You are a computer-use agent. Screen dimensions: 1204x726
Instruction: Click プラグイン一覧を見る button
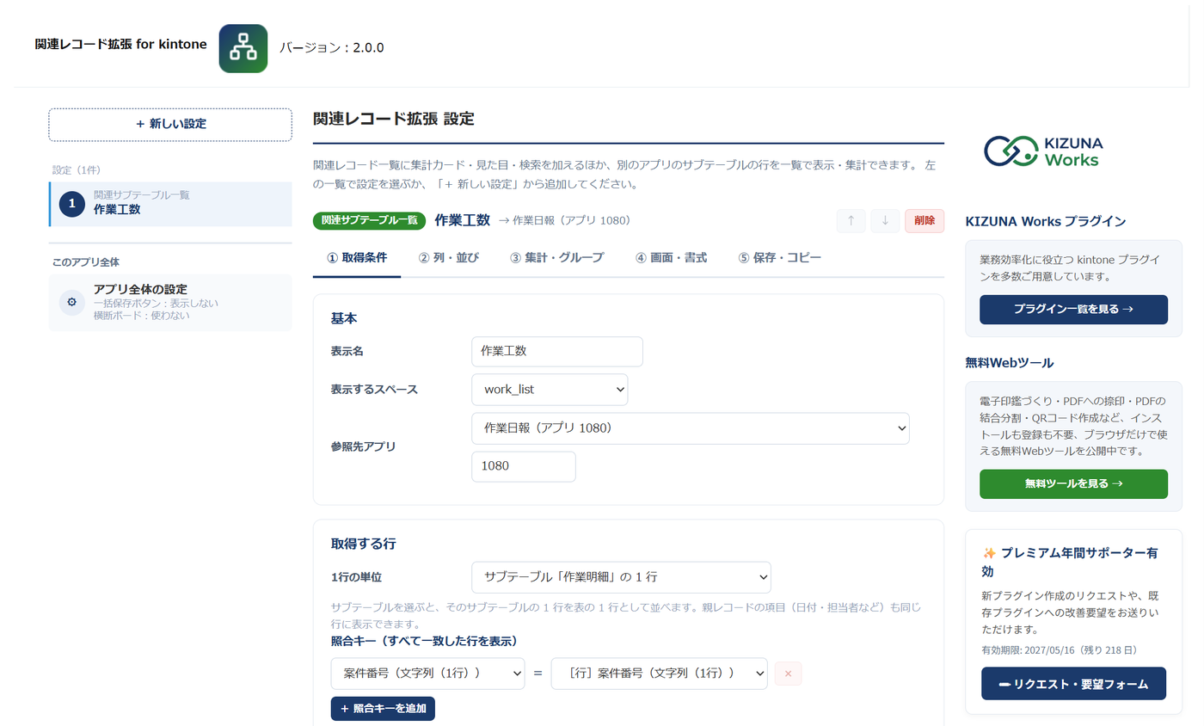click(1073, 310)
